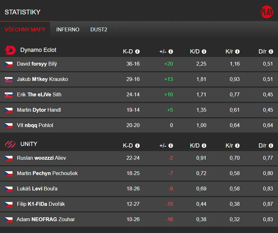Screen dimensions: 278x233
Task: Open Jakub M1key Krausko player profile
Action: point(42,79)
